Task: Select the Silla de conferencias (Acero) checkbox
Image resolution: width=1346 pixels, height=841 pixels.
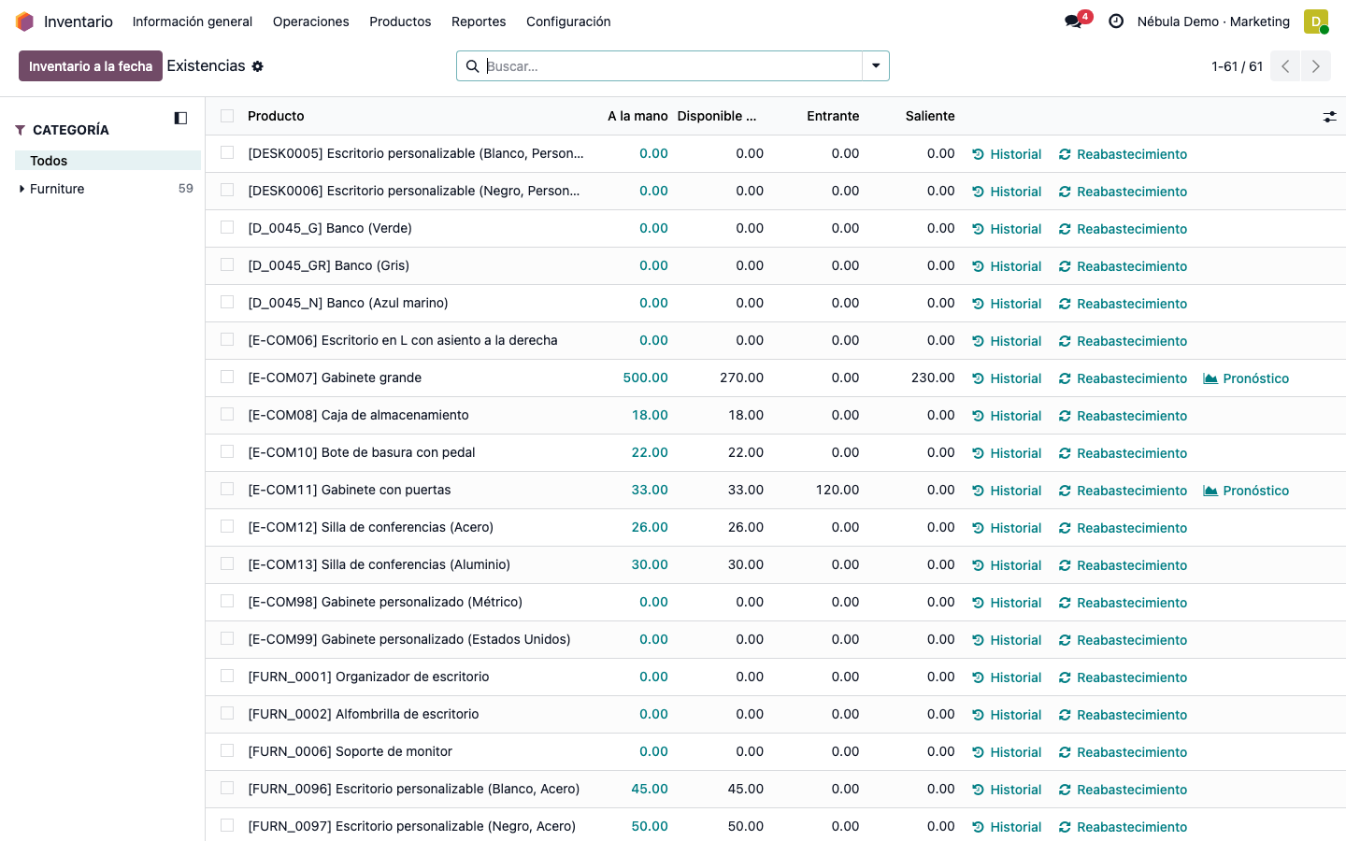Action: [227, 526]
